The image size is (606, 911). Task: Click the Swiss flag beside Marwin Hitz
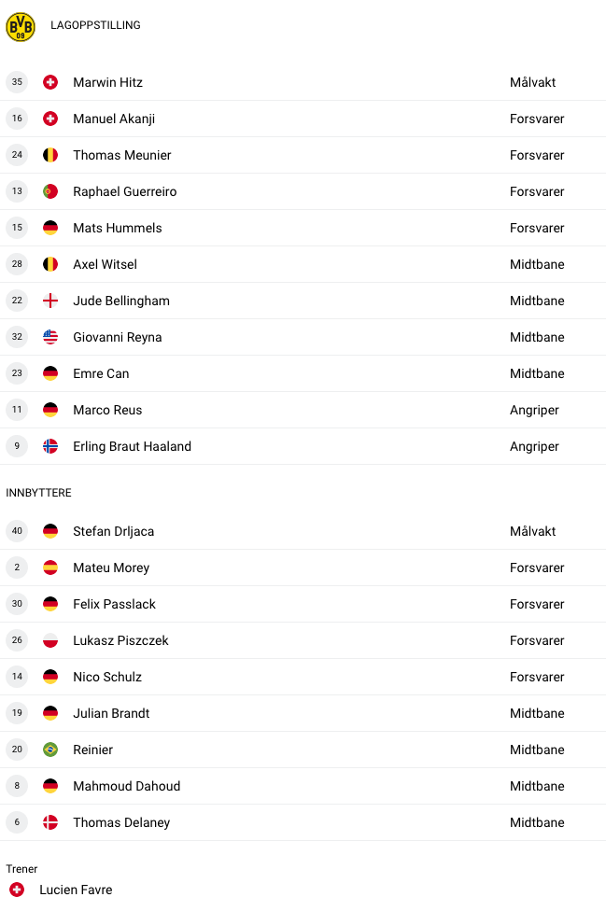50,82
